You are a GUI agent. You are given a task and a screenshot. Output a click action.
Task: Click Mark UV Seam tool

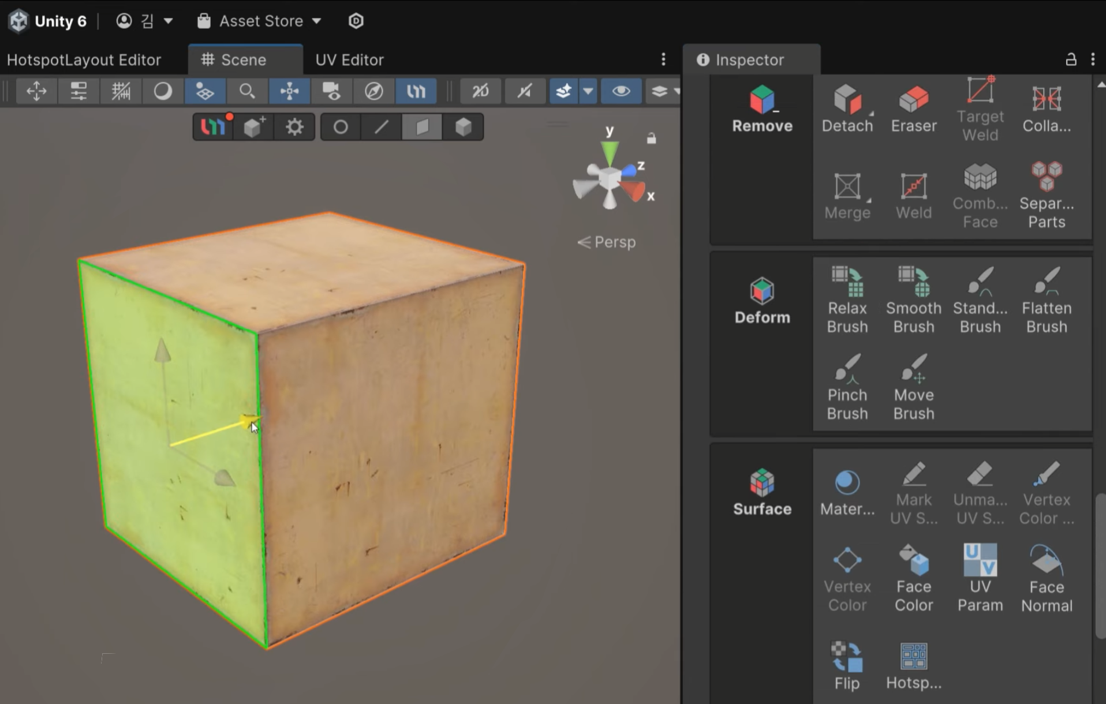pos(913,493)
